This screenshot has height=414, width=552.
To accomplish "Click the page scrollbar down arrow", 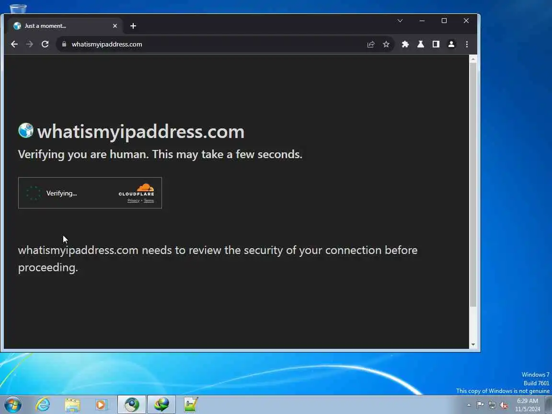I will 473,345.
